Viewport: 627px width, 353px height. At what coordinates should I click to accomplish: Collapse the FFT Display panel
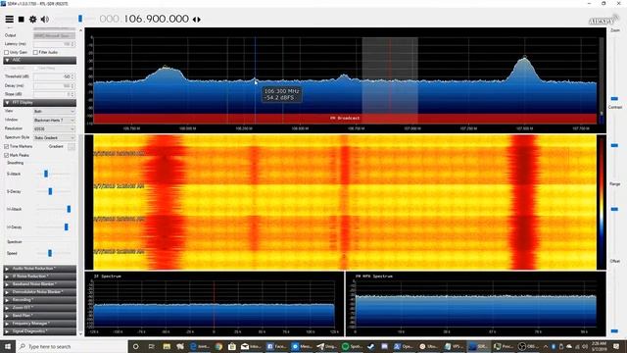(39, 103)
